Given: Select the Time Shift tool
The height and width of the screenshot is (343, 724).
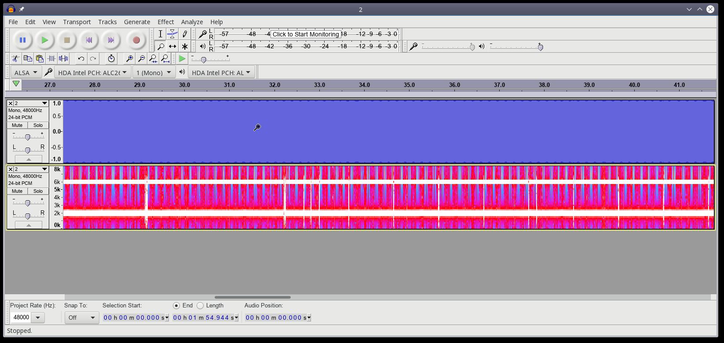Looking at the screenshot, I should (172, 46).
